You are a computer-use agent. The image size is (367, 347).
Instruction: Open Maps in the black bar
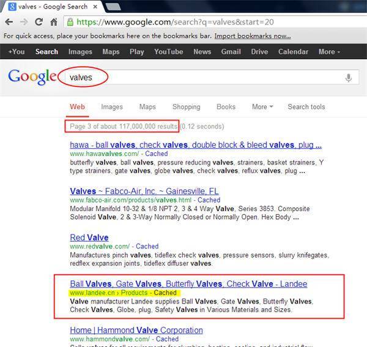(x=111, y=51)
